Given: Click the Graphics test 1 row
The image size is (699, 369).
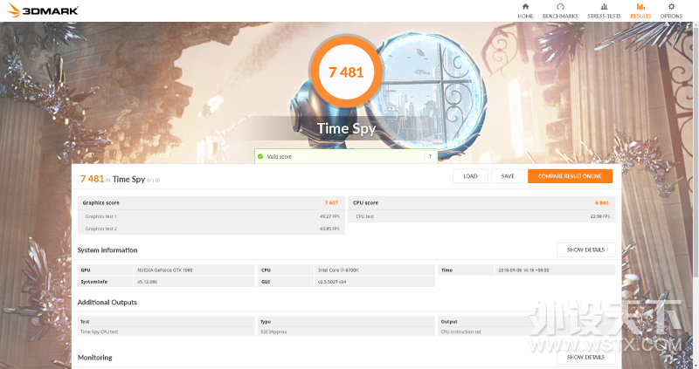Looking at the screenshot, I should point(211,216).
